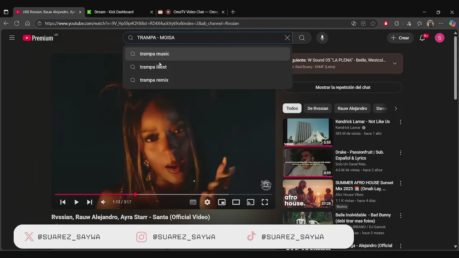This screenshot has height=258, width=459.
Task: Skip to next video in player
Action: pyautogui.click(x=90, y=202)
